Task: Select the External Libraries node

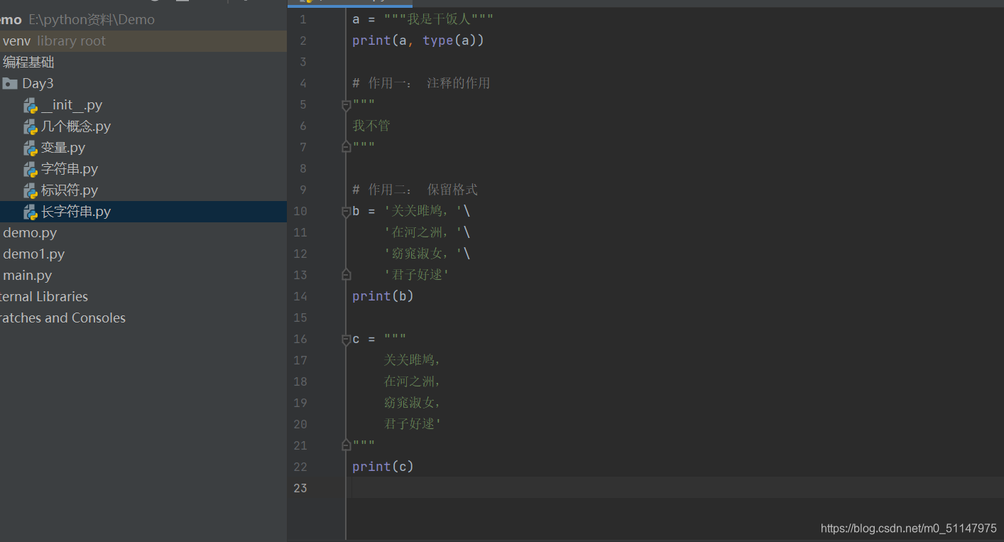Action: [44, 297]
